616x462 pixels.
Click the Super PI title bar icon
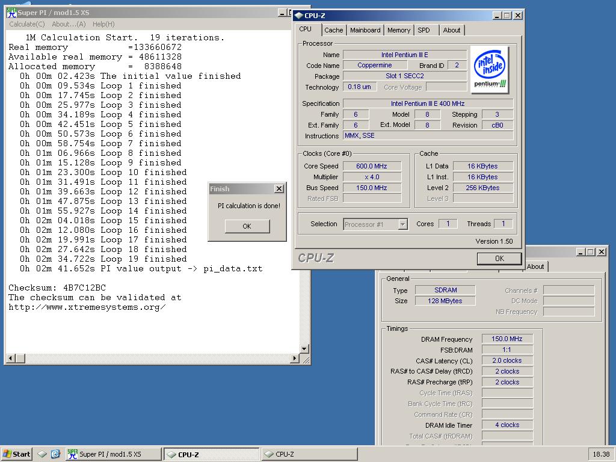[11, 13]
